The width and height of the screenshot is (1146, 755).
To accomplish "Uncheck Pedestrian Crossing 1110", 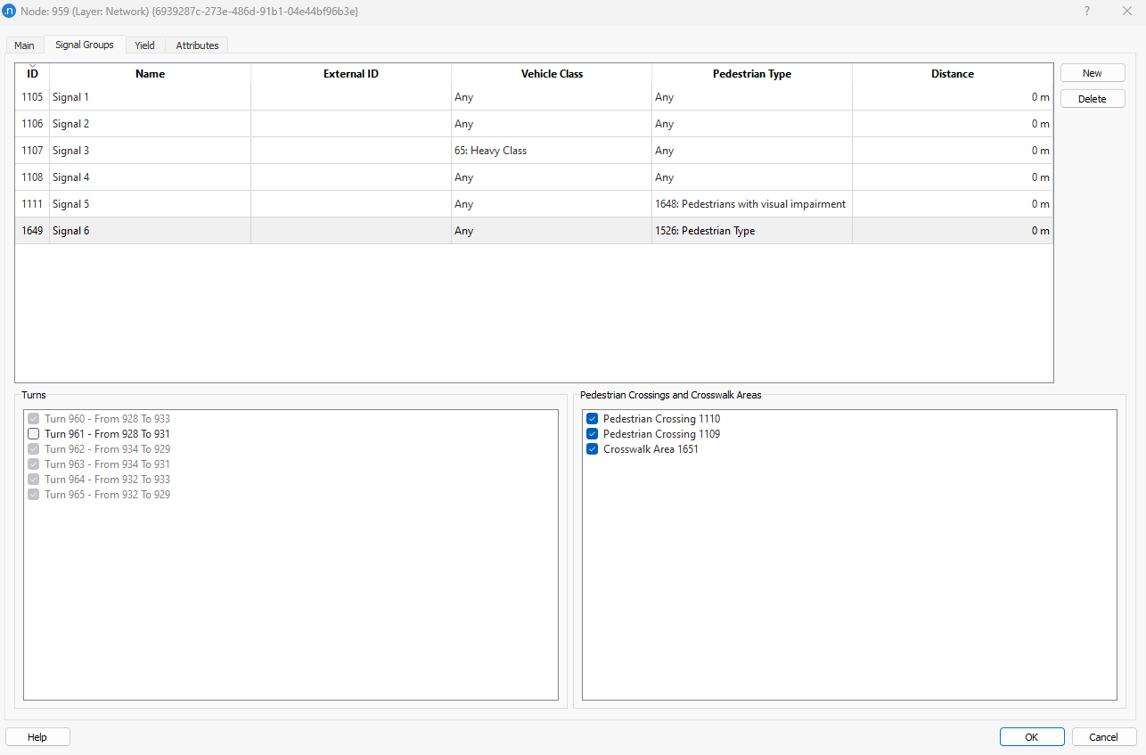I will 593,419.
